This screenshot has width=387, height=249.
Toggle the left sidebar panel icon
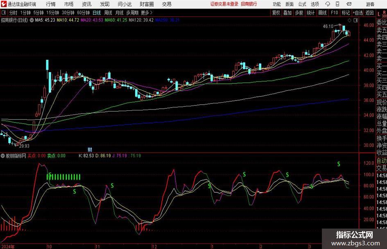click(x=4, y=13)
